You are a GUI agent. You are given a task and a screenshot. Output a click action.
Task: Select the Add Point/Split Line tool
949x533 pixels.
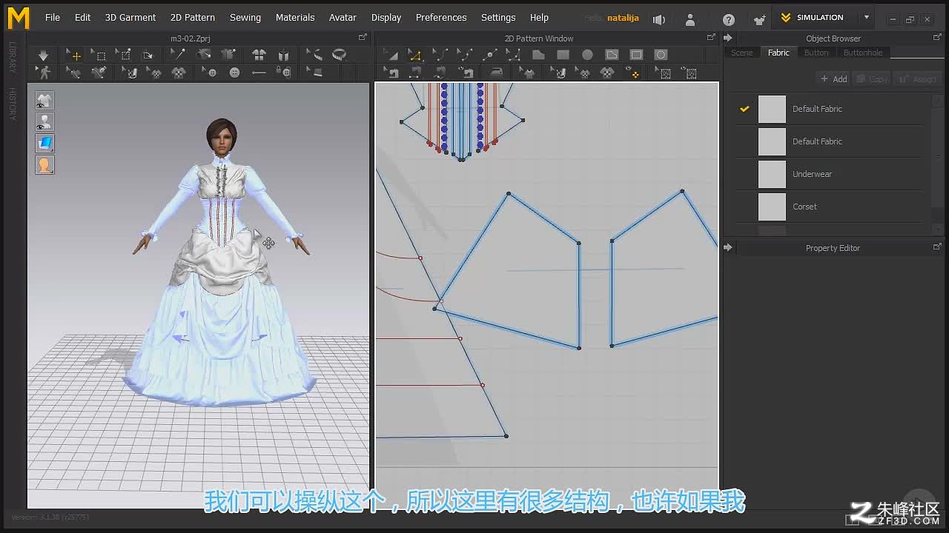(x=489, y=55)
